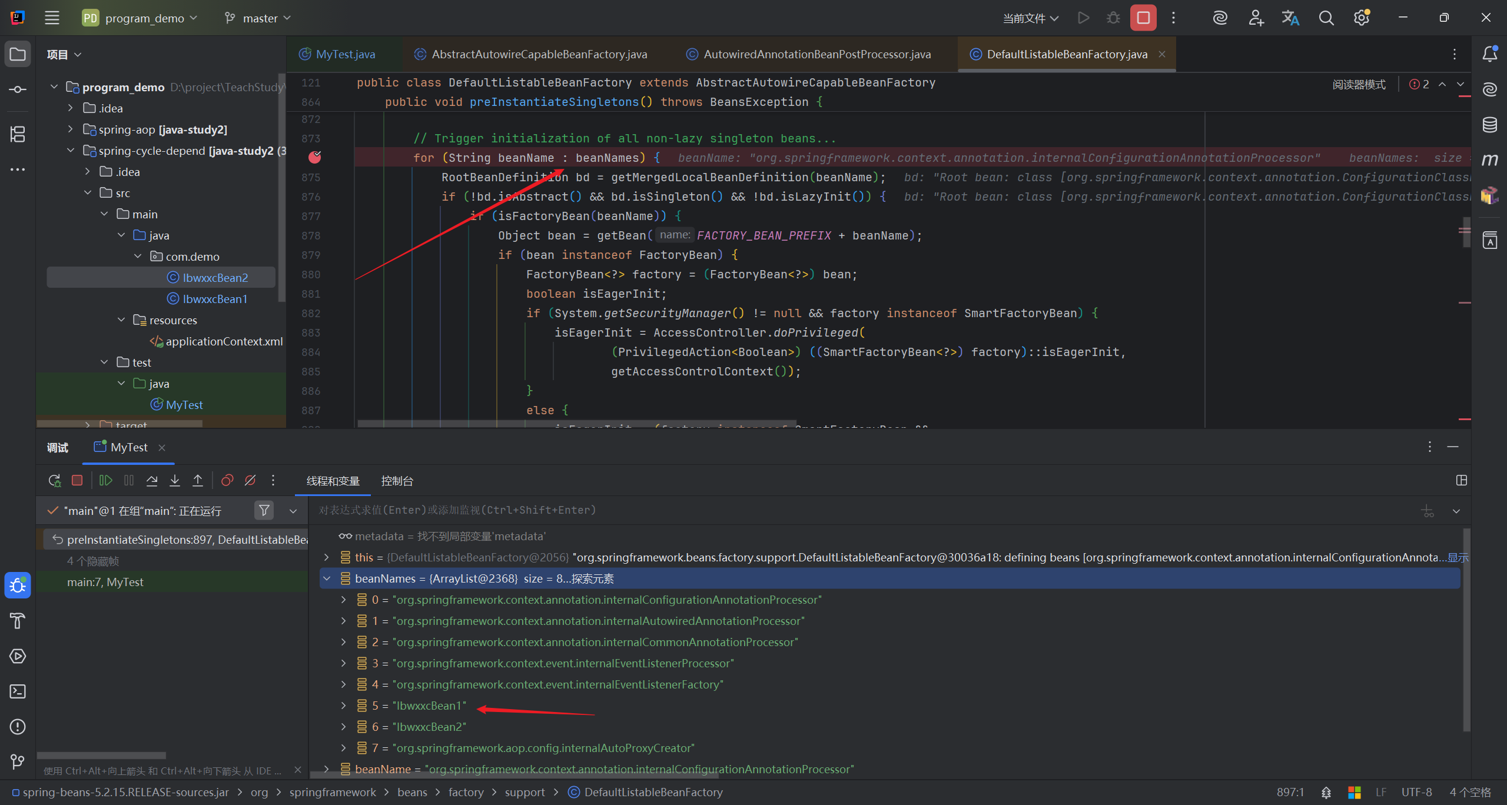
Task: Expand the spring-aop module folder
Action: (71, 129)
